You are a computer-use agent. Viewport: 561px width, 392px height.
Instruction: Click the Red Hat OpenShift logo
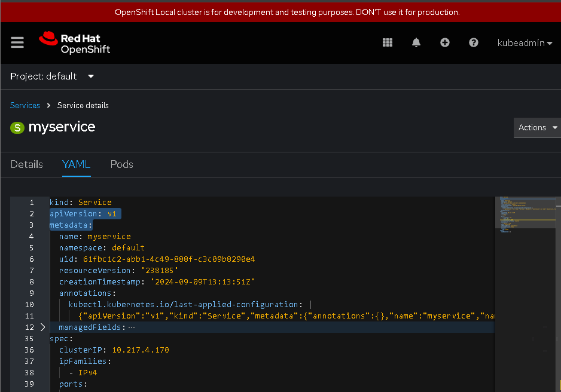point(74,43)
